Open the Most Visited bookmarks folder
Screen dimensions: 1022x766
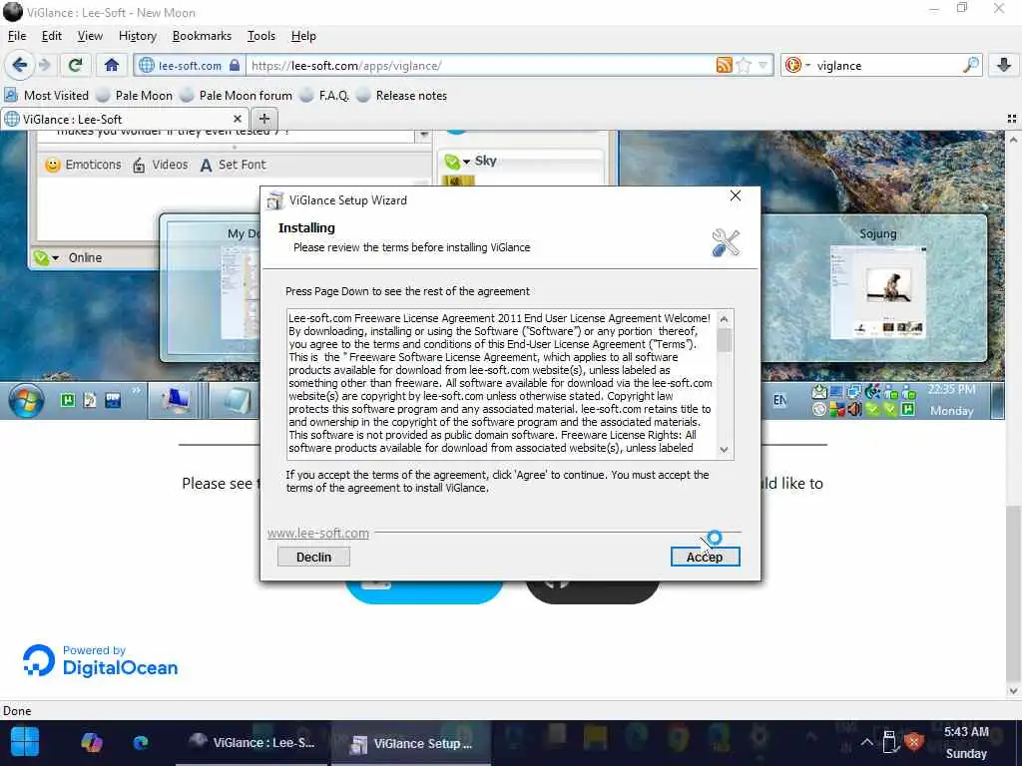(x=46, y=95)
